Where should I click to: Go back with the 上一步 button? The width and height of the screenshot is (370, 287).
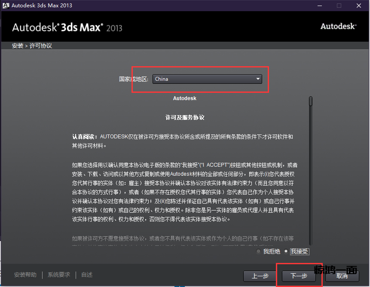click(x=260, y=276)
